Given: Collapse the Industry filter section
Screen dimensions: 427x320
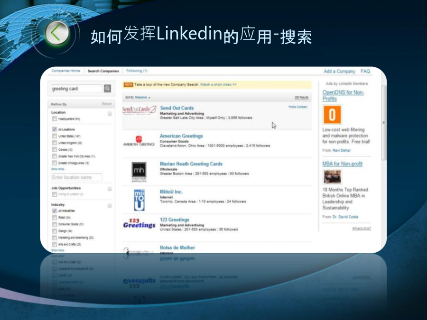Looking at the screenshot, I should (x=110, y=206).
